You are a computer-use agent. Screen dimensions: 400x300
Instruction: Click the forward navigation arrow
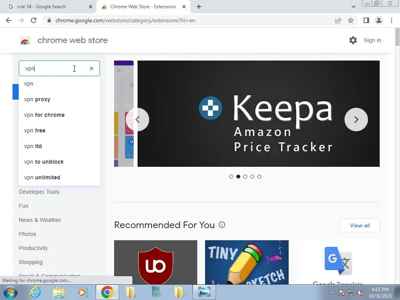21,20
